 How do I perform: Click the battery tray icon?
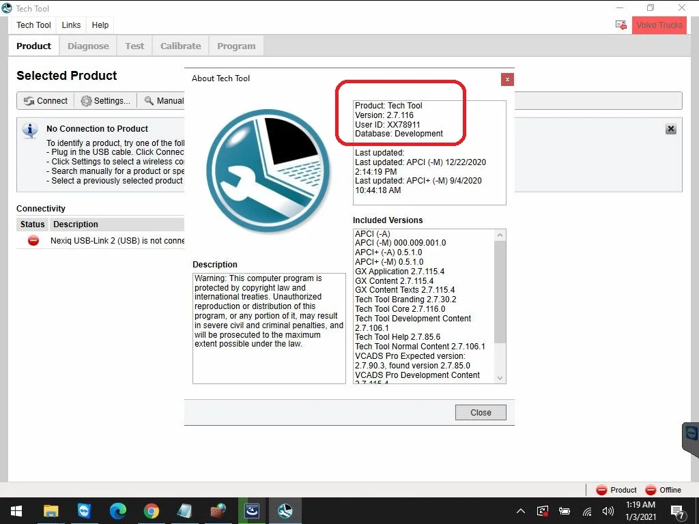click(x=565, y=511)
